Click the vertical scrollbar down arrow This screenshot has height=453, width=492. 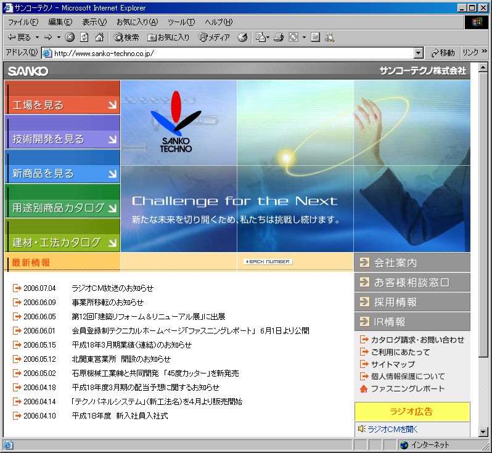483,431
